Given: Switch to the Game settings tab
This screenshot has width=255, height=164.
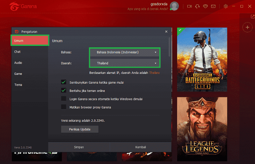Looking at the screenshot, I should point(30,74).
